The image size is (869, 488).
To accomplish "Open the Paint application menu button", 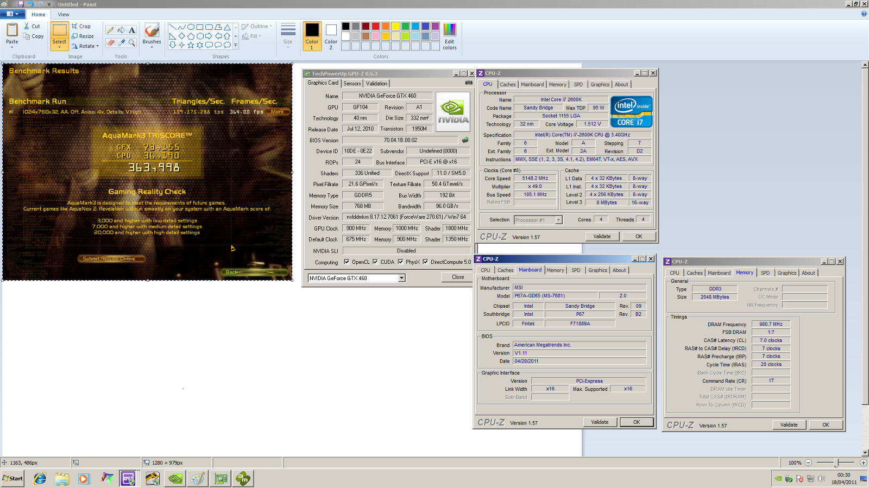I will coord(13,14).
